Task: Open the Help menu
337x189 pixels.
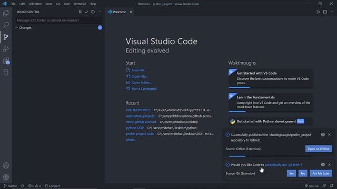Action: coord(93,4)
